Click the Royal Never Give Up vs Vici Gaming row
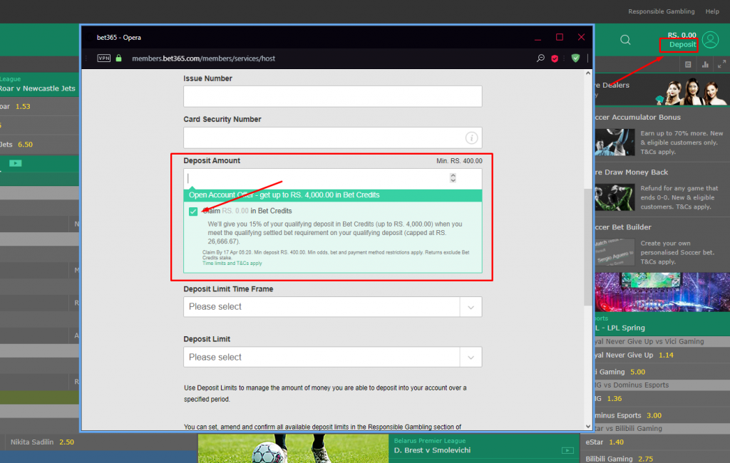The image size is (730, 463). point(662,341)
